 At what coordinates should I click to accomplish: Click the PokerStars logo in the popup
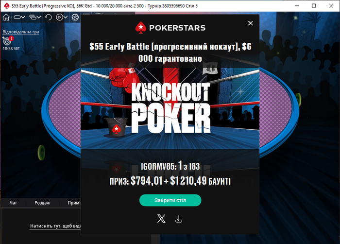tap(170, 28)
